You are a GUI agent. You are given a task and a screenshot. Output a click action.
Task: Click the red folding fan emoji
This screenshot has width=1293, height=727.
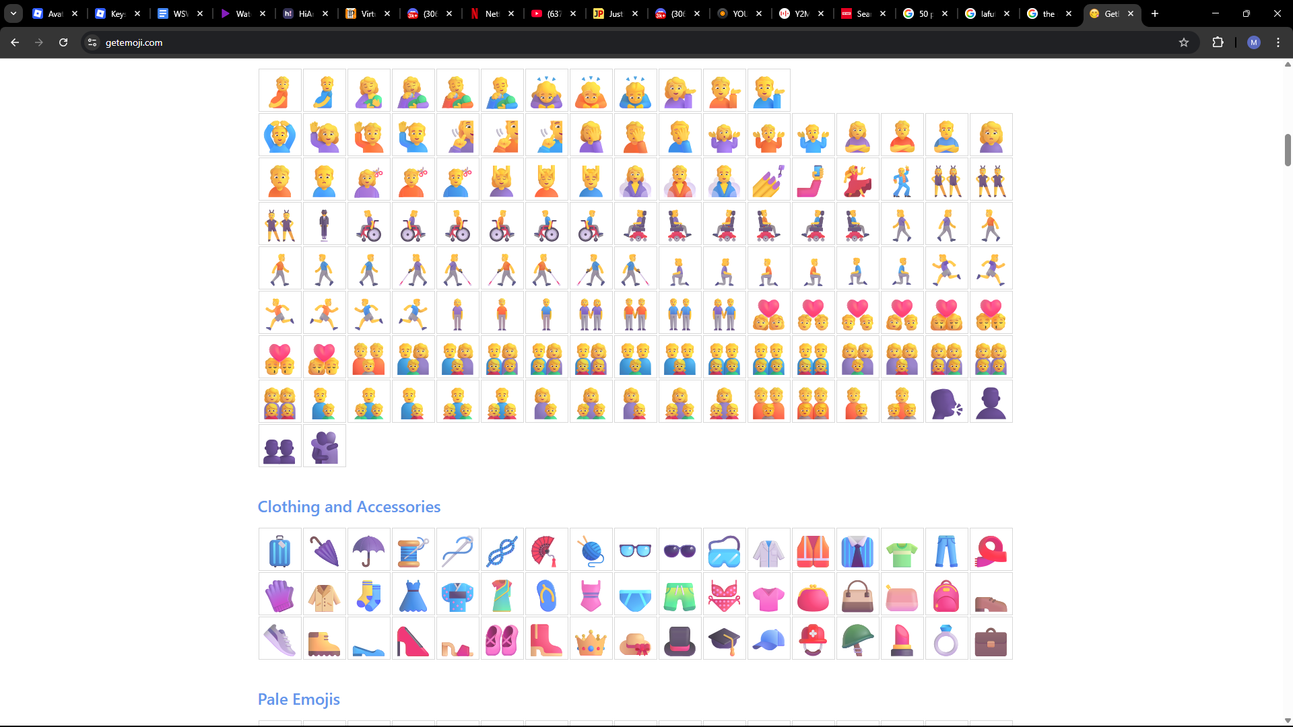pos(547,550)
